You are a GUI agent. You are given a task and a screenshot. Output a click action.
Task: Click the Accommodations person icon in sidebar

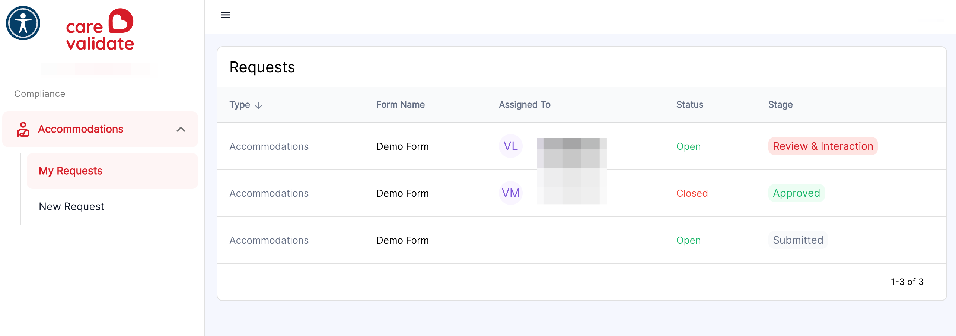[x=23, y=129]
